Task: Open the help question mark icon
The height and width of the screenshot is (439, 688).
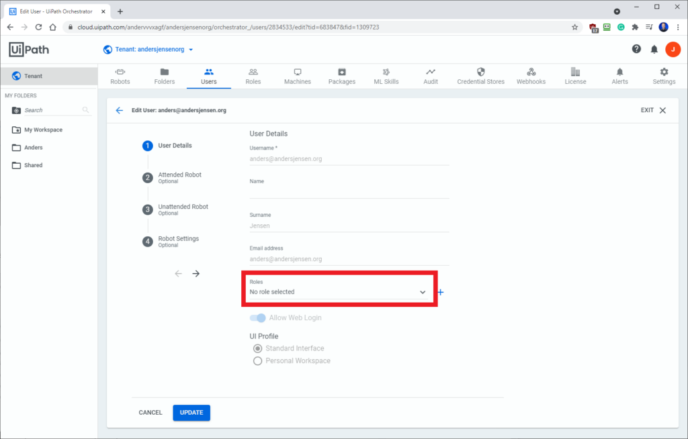Action: 636,49
